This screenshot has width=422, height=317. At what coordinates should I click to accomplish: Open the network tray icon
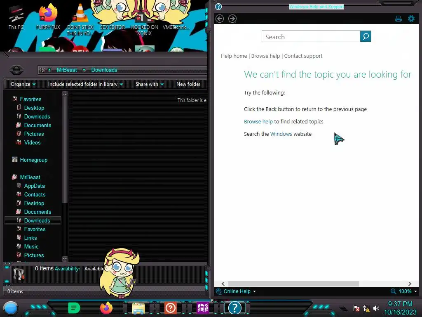(366, 308)
